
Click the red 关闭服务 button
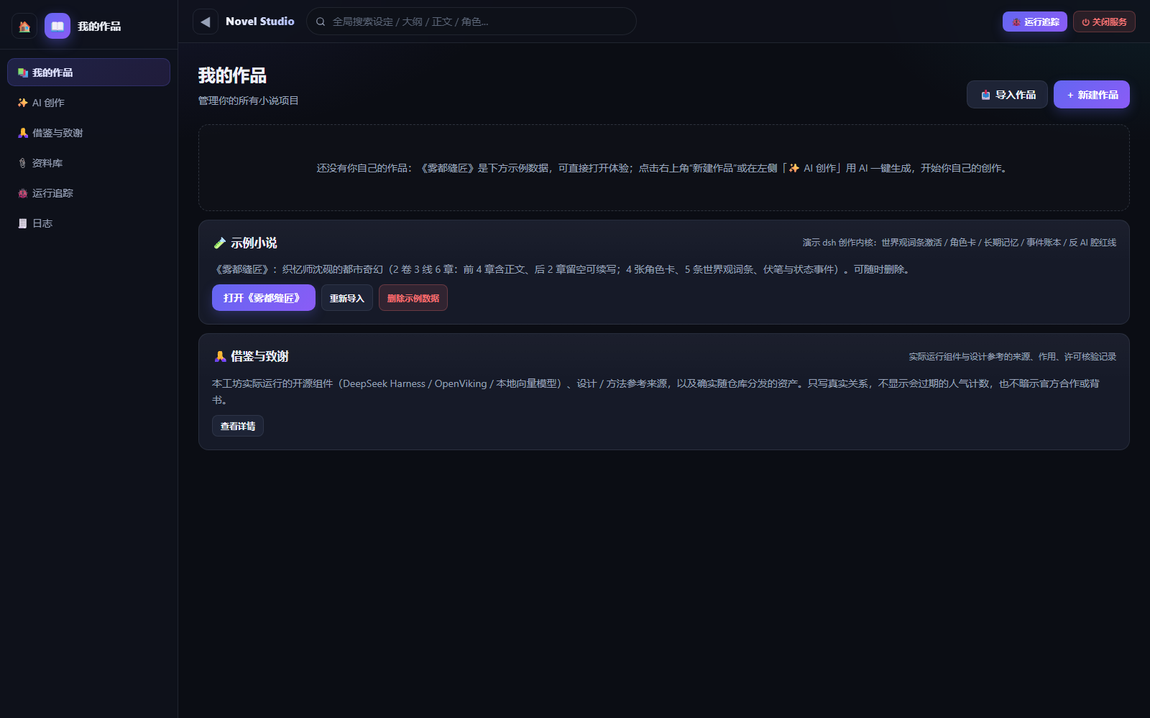[1104, 22]
